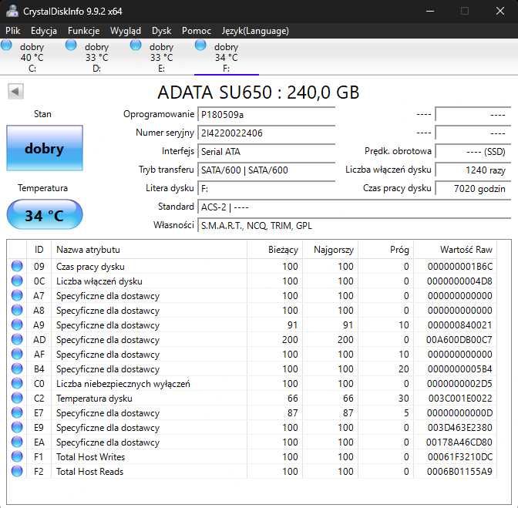Select raw value 003C001E0022

click(x=460, y=399)
